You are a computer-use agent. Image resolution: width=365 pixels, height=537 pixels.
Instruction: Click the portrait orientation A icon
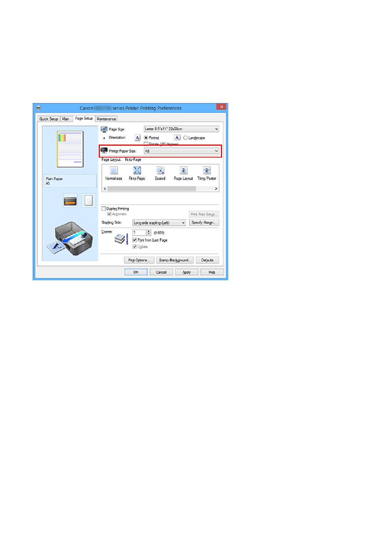[138, 138]
